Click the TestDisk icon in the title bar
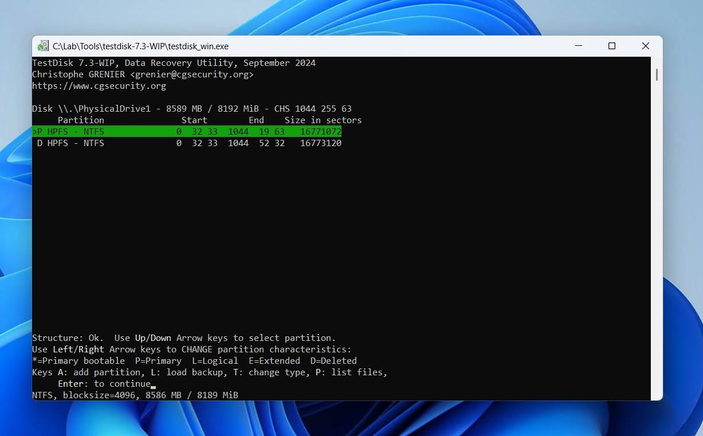This screenshot has height=436, width=703. pyautogui.click(x=43, y=46)
